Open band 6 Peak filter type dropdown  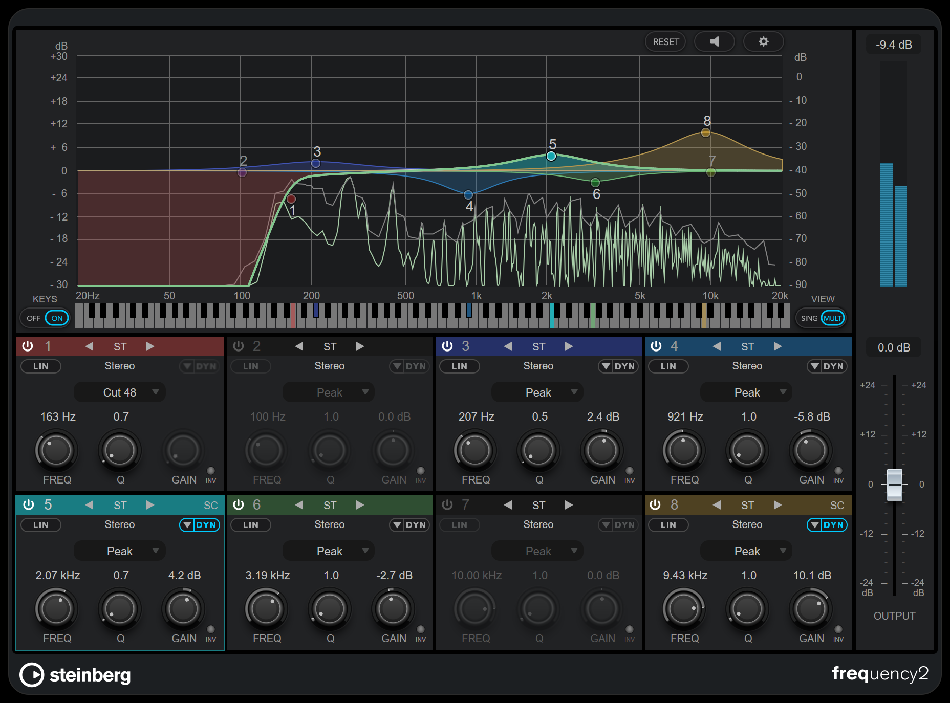(329, 551)
